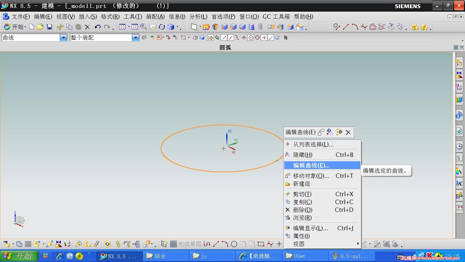The width and height of the screenshot is (465, 262).
Task: Select the Arc curve tool in top toolbar
Action: coord(355,27)
